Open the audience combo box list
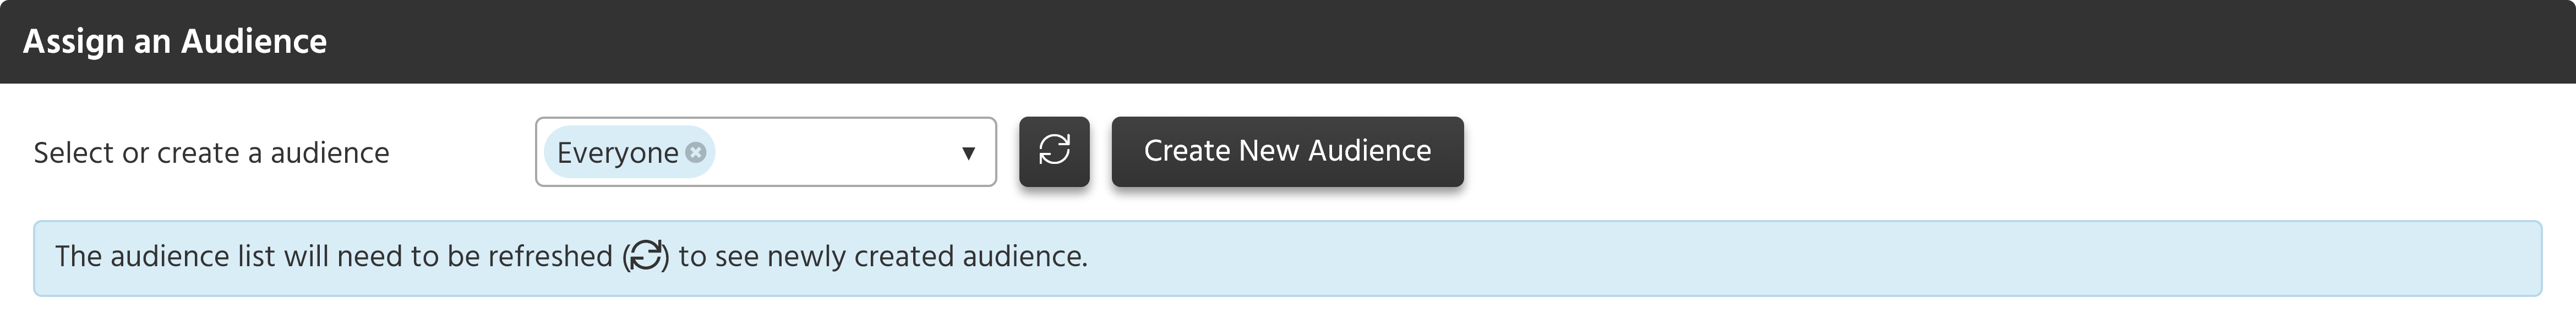 pyautogui.click(x=766, y=152)
